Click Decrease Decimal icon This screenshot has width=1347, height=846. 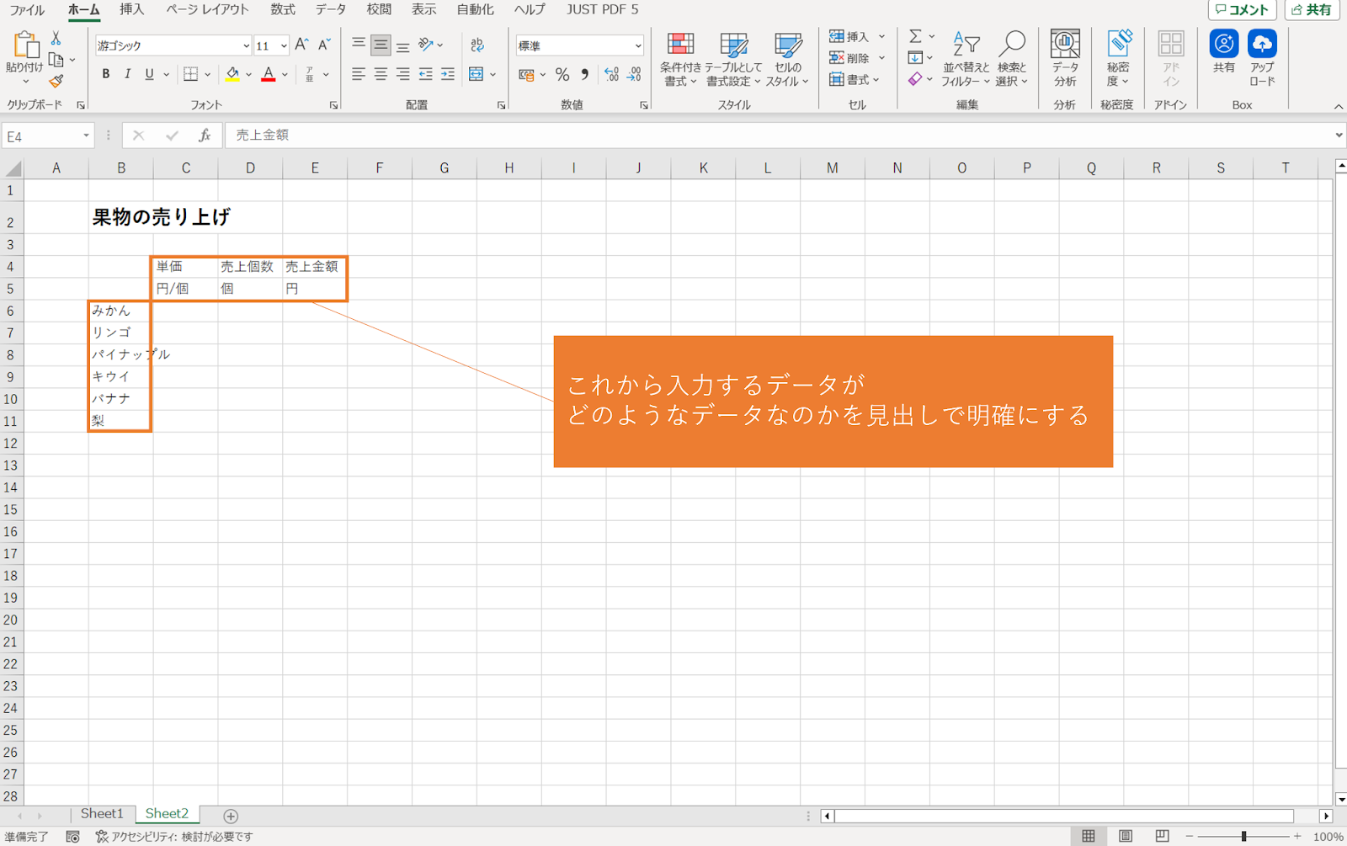(634, 75)
